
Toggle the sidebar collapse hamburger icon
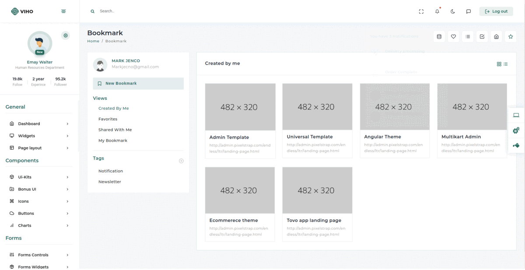pyautogui.click(x=63, y=11)
